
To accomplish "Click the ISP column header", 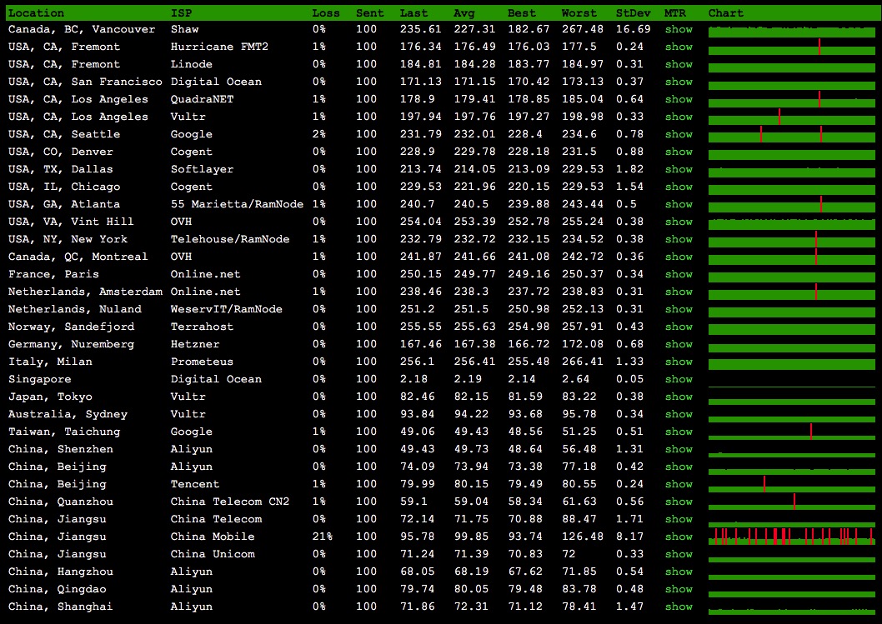I will point(181,13).
